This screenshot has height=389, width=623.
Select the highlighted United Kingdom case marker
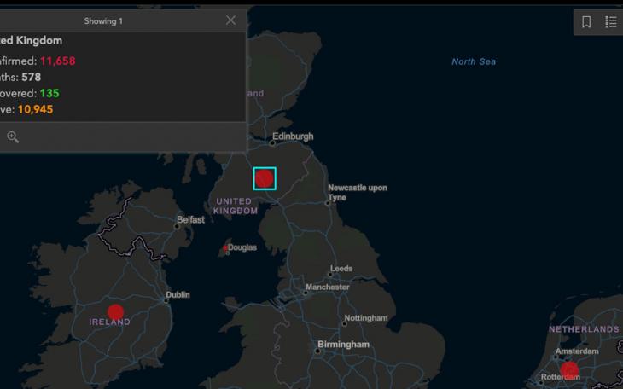click(x=265, y=178)
